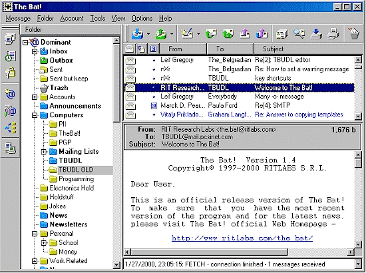Toggle the envelope status column header
Screen dimensions: 366x273
click(x=130, y=49)
